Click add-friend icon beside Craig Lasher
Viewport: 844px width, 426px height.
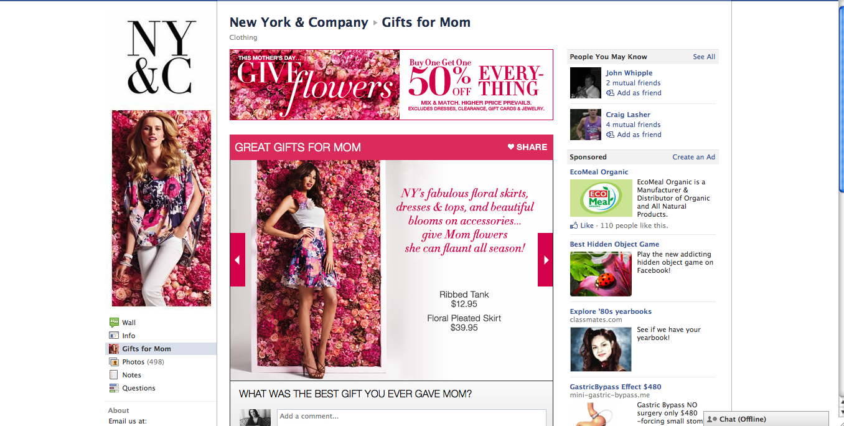(611, 135)
